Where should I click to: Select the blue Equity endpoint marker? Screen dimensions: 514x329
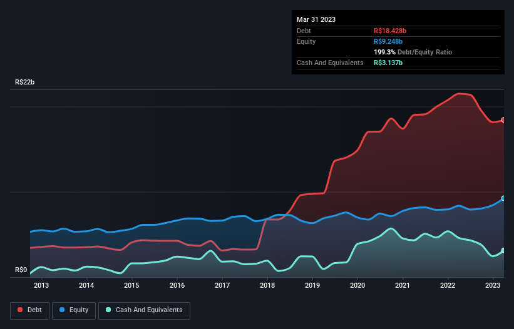tap(503, 198)
